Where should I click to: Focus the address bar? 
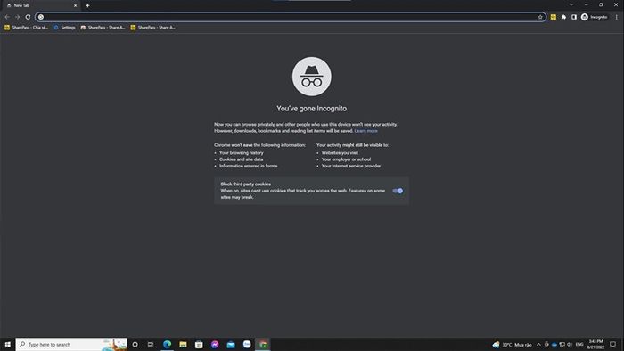pos(291,17)
